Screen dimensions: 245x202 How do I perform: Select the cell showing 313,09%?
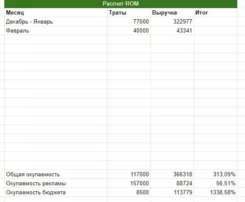point(215,174)
